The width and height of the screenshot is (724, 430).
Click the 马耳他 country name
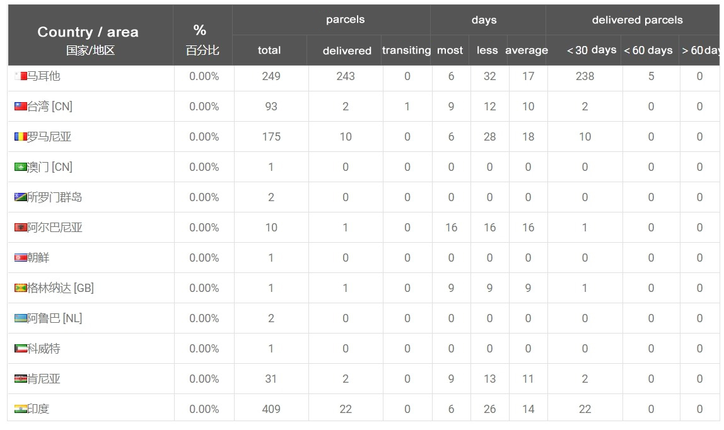(x=44, y=76)
